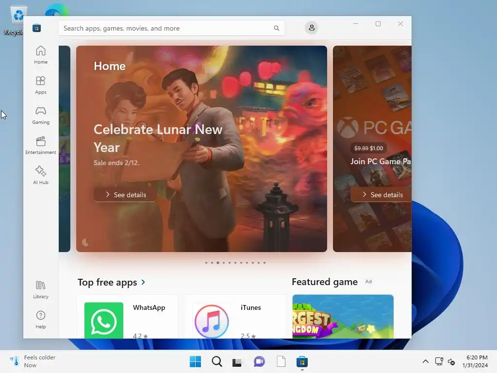See details for PC Game Pass
The width and height of the screenshot is (497, 373).
[x=381, y=195]
